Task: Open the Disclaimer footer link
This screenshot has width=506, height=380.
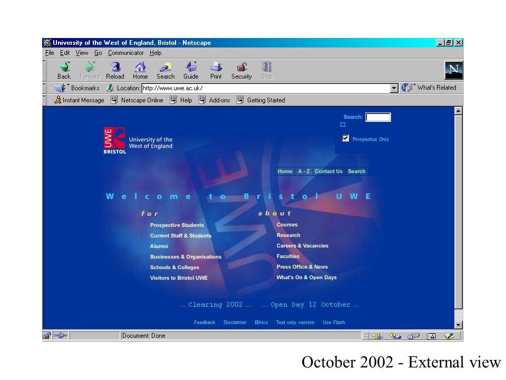Action: click(x=235, y=322)
